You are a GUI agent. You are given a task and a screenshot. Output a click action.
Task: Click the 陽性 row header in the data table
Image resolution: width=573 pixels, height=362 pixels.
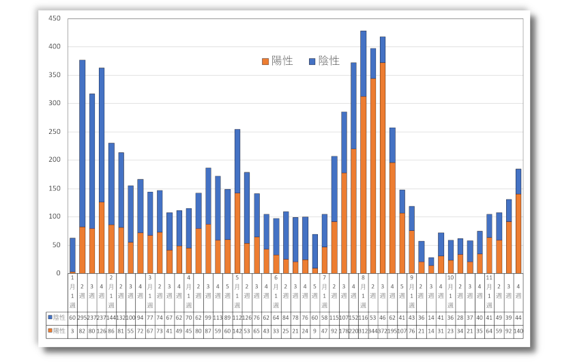point(57,331)
